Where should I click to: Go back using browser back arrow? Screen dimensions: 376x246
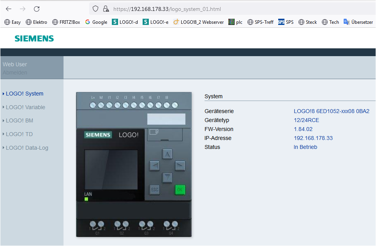pyautogui.click(x=9, y=9)
